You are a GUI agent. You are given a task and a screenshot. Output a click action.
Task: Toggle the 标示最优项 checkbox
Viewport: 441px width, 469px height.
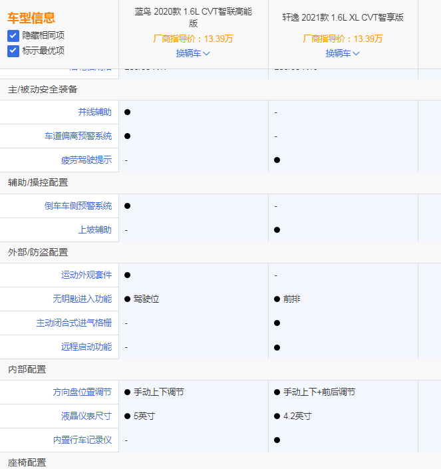(13, 51)
